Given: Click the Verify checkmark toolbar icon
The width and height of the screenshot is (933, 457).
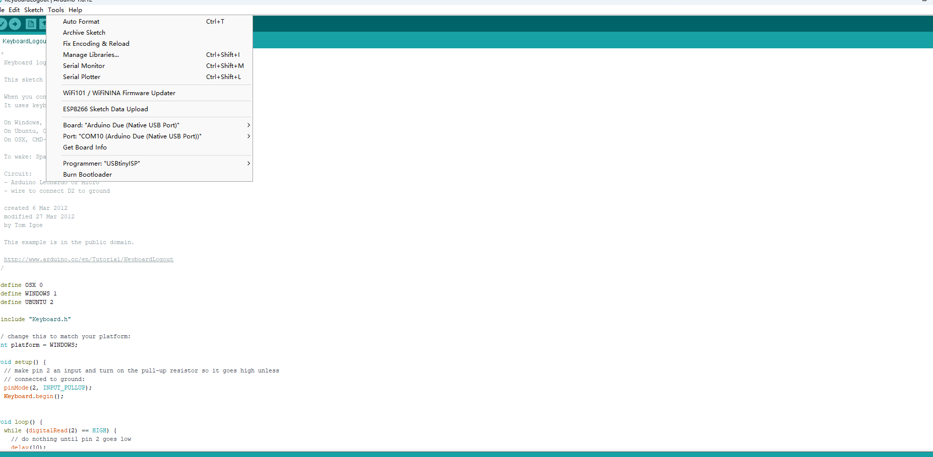Looking at the screenshot, I should pos(3,24).
